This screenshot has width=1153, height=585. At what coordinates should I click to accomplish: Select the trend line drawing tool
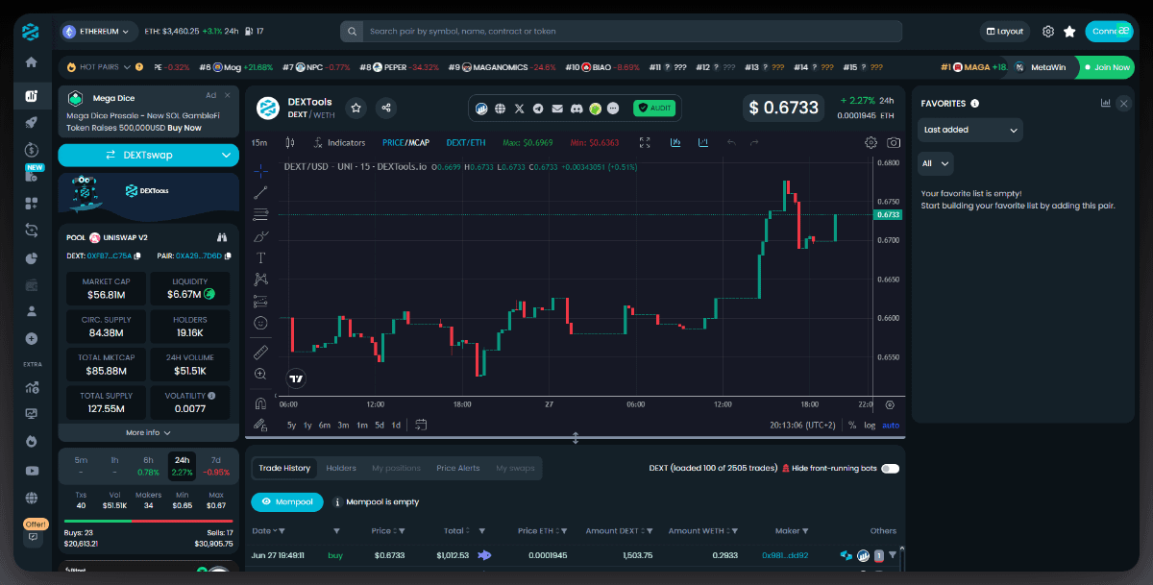(x=260, y=192)
